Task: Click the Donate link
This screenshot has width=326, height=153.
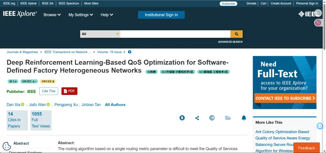Action: [251, 3]
